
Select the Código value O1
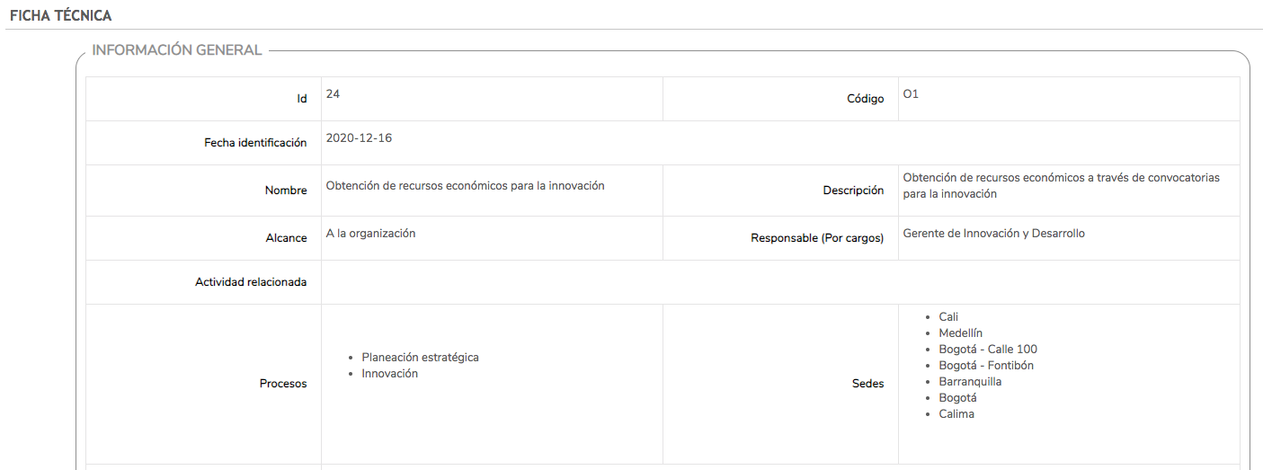pos(911,94)
